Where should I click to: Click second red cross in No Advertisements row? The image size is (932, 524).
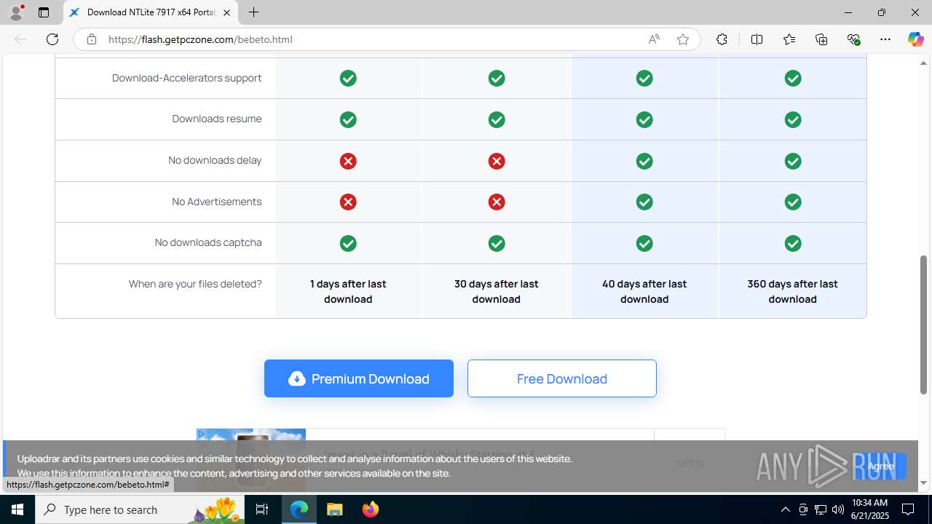[x=497, y=202]
